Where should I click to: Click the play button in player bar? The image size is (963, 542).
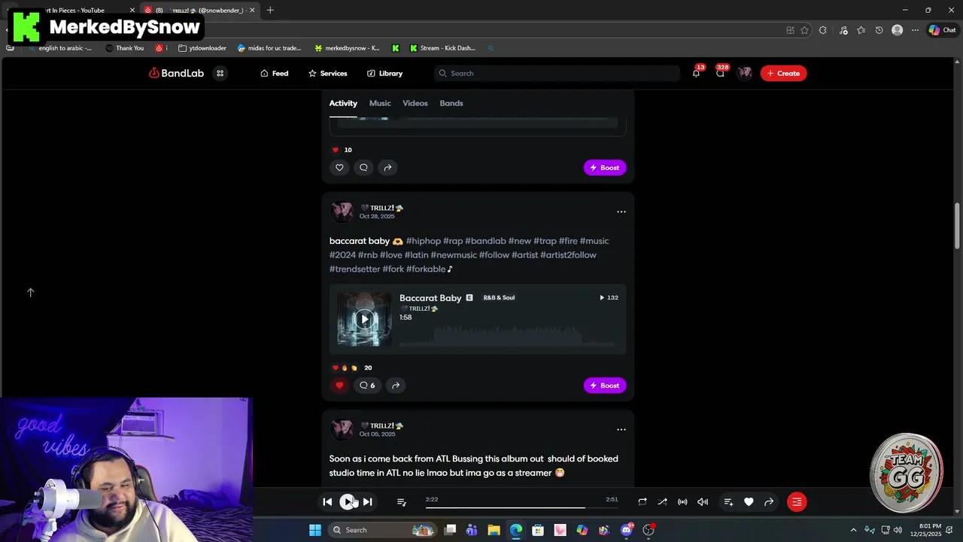click(348, 502)
